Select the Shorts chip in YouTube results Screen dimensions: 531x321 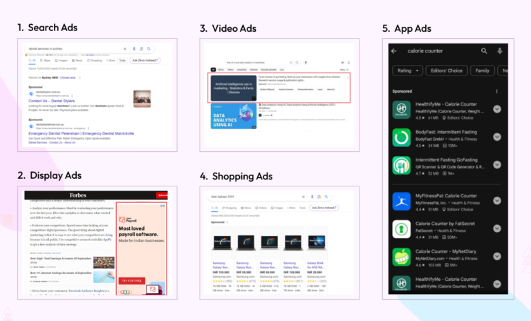[x=221, y=70]
